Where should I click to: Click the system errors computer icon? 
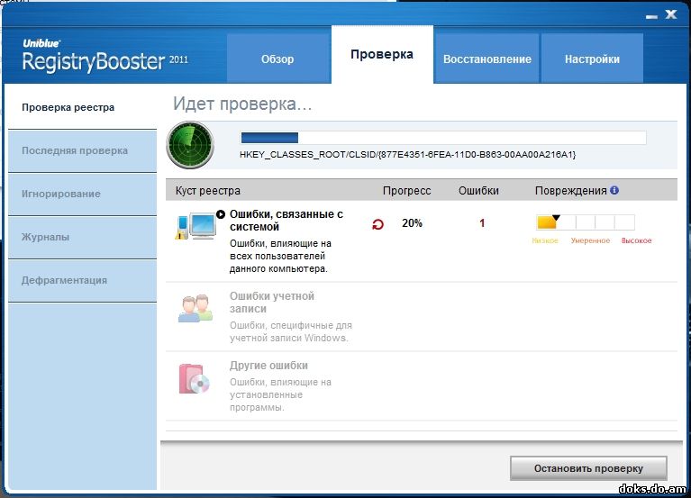click(195, 226)
